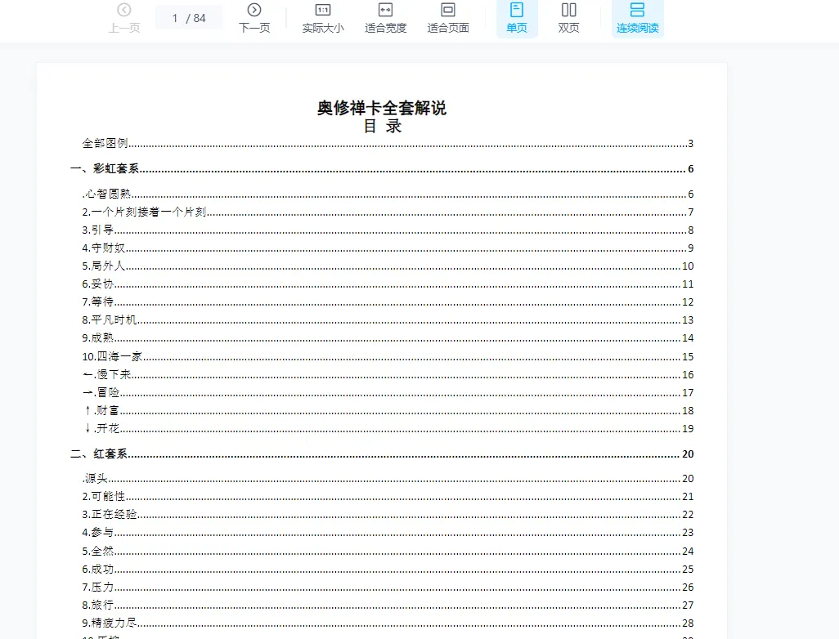
Task: Open section 一、彩虹套系
Action: click(382, 169)
